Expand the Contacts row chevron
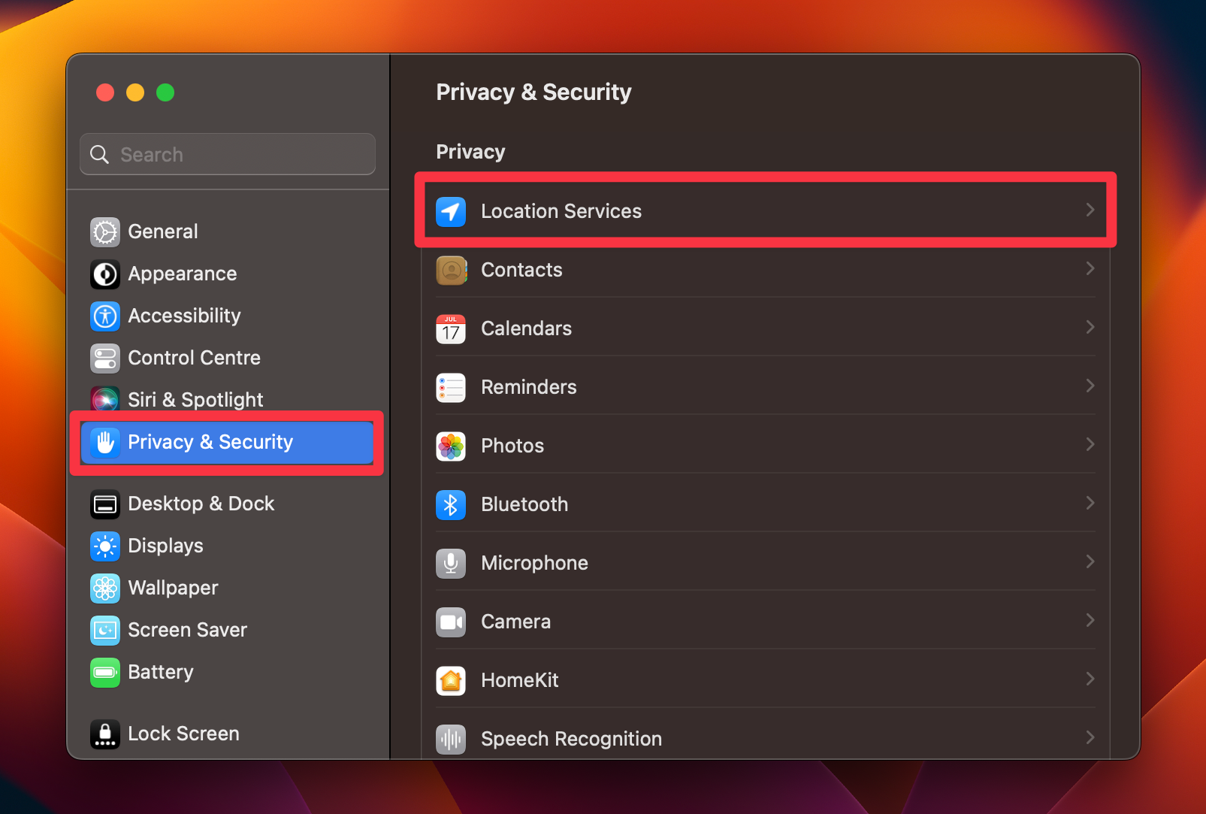This screenshot has height=814, width=1206. pyautogui.click(x=1090, y=268)
